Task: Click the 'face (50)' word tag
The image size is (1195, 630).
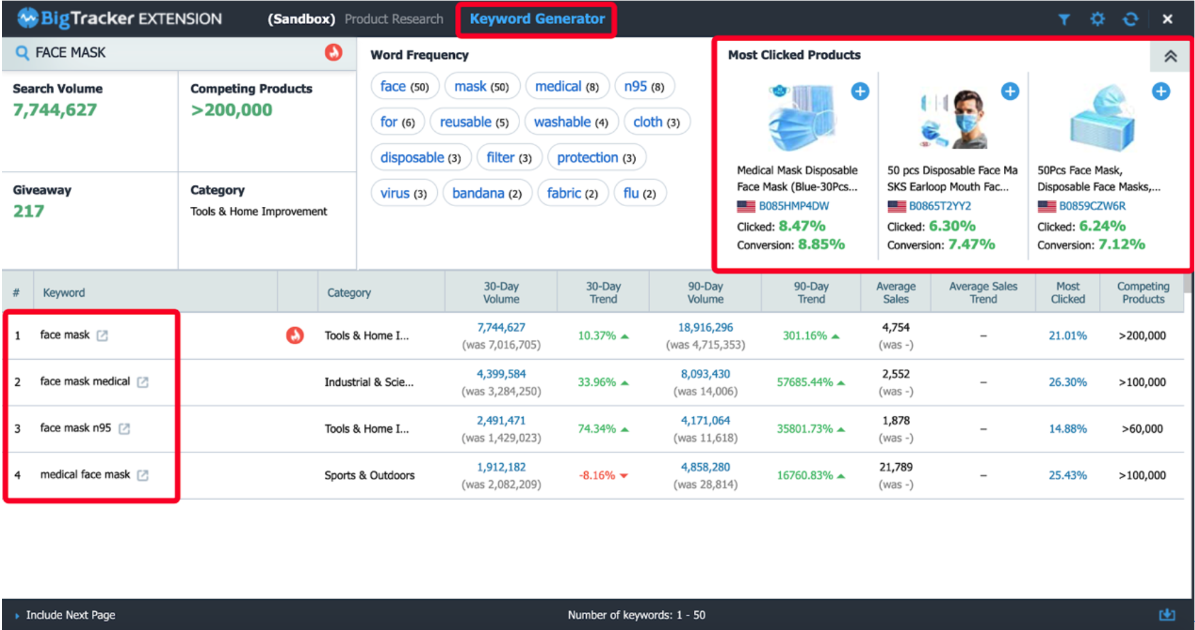Action: pyautogui.click(x=404, y=86)
